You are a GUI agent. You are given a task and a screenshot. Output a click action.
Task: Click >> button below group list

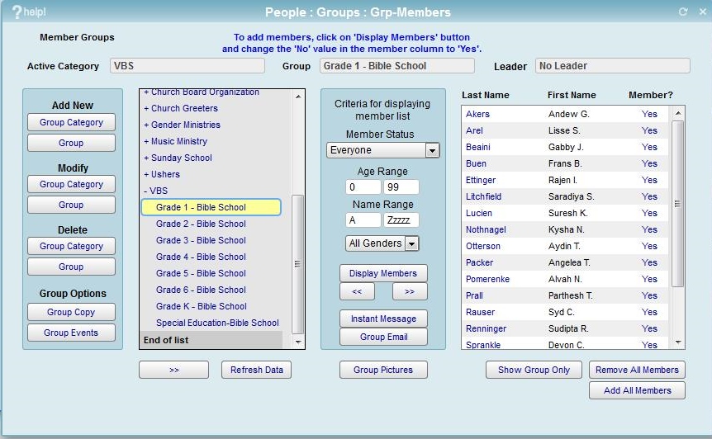(174, 370)
